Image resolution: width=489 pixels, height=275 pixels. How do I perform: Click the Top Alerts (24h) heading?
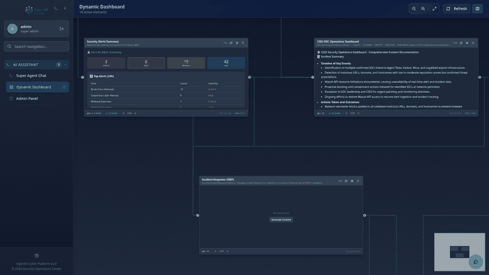point(101,76)
